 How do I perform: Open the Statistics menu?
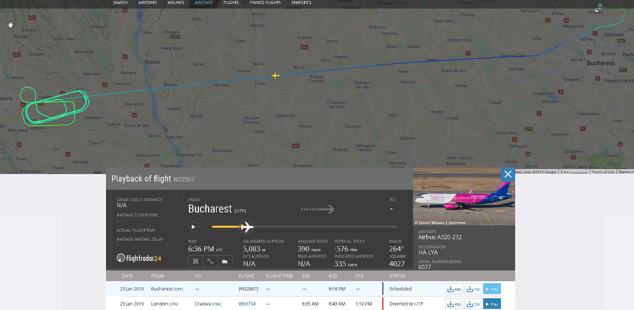click(x=301, y=2)
